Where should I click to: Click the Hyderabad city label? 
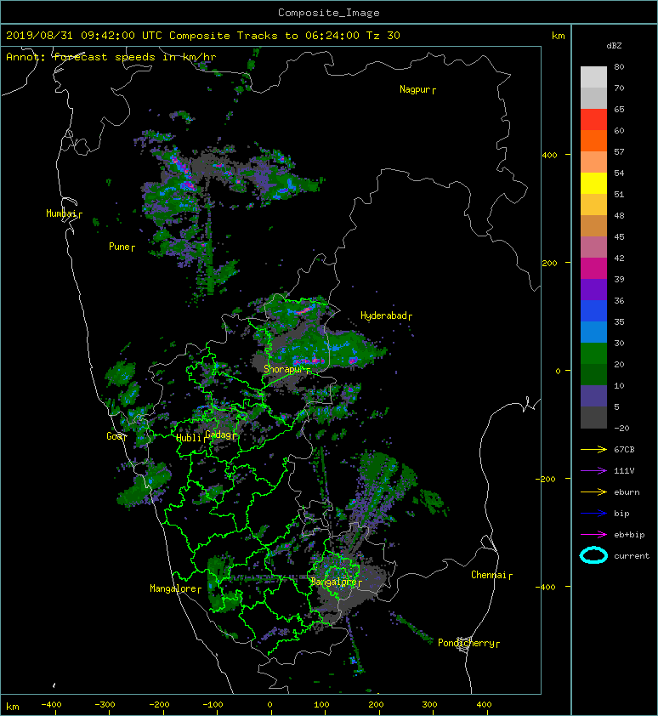pos(383,315)
